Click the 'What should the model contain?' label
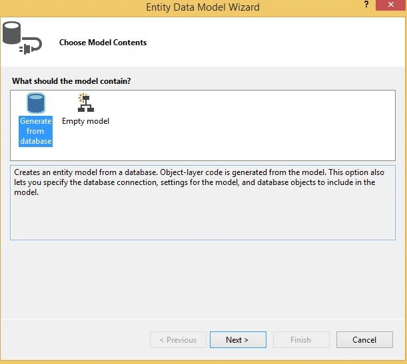This screenshot has height=364, width=407. click(71, 81)
